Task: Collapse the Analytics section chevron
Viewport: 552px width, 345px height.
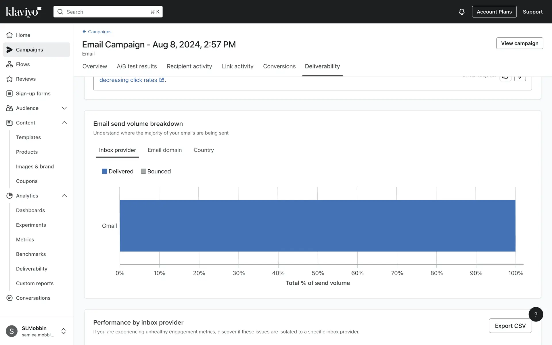Action: (64, 196)
